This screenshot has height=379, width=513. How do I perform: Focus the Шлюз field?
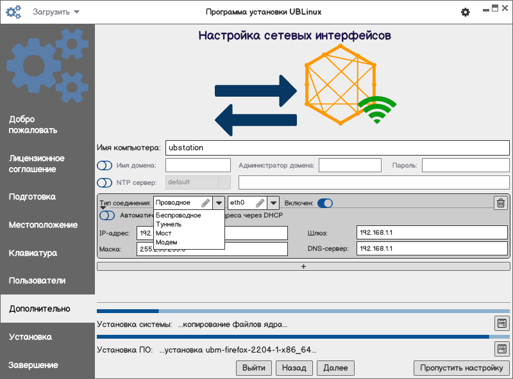tap(432, 232)
